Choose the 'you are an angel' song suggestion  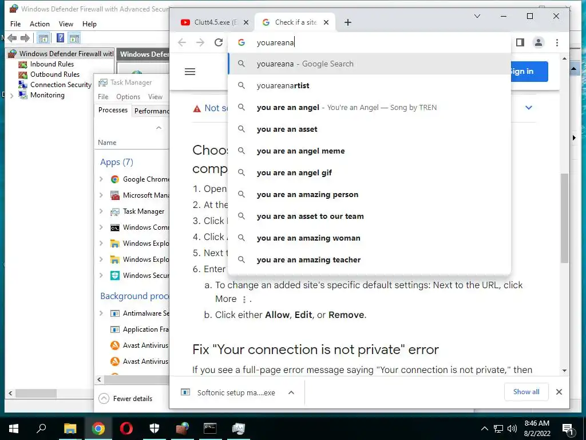coord(369,107)
